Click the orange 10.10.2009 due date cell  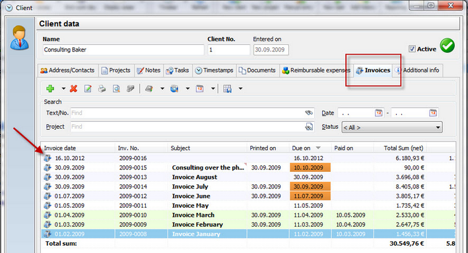(x=310, y=167)
